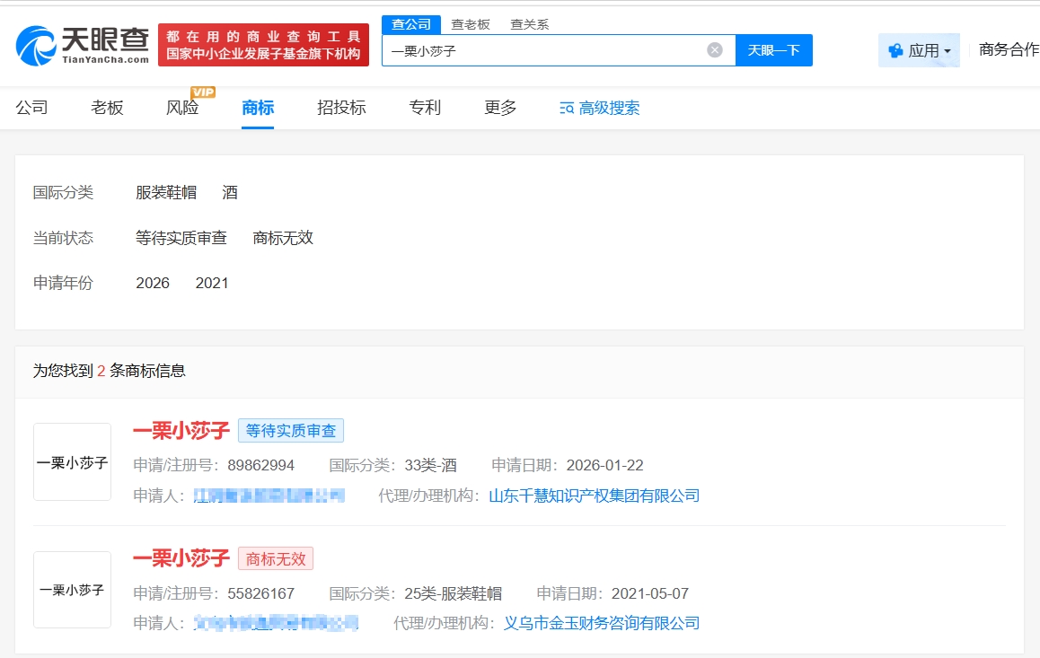
Task: Click the 为您找到 2 条商标信息 count
Action: pyautogui.click(x=110, y=371)
